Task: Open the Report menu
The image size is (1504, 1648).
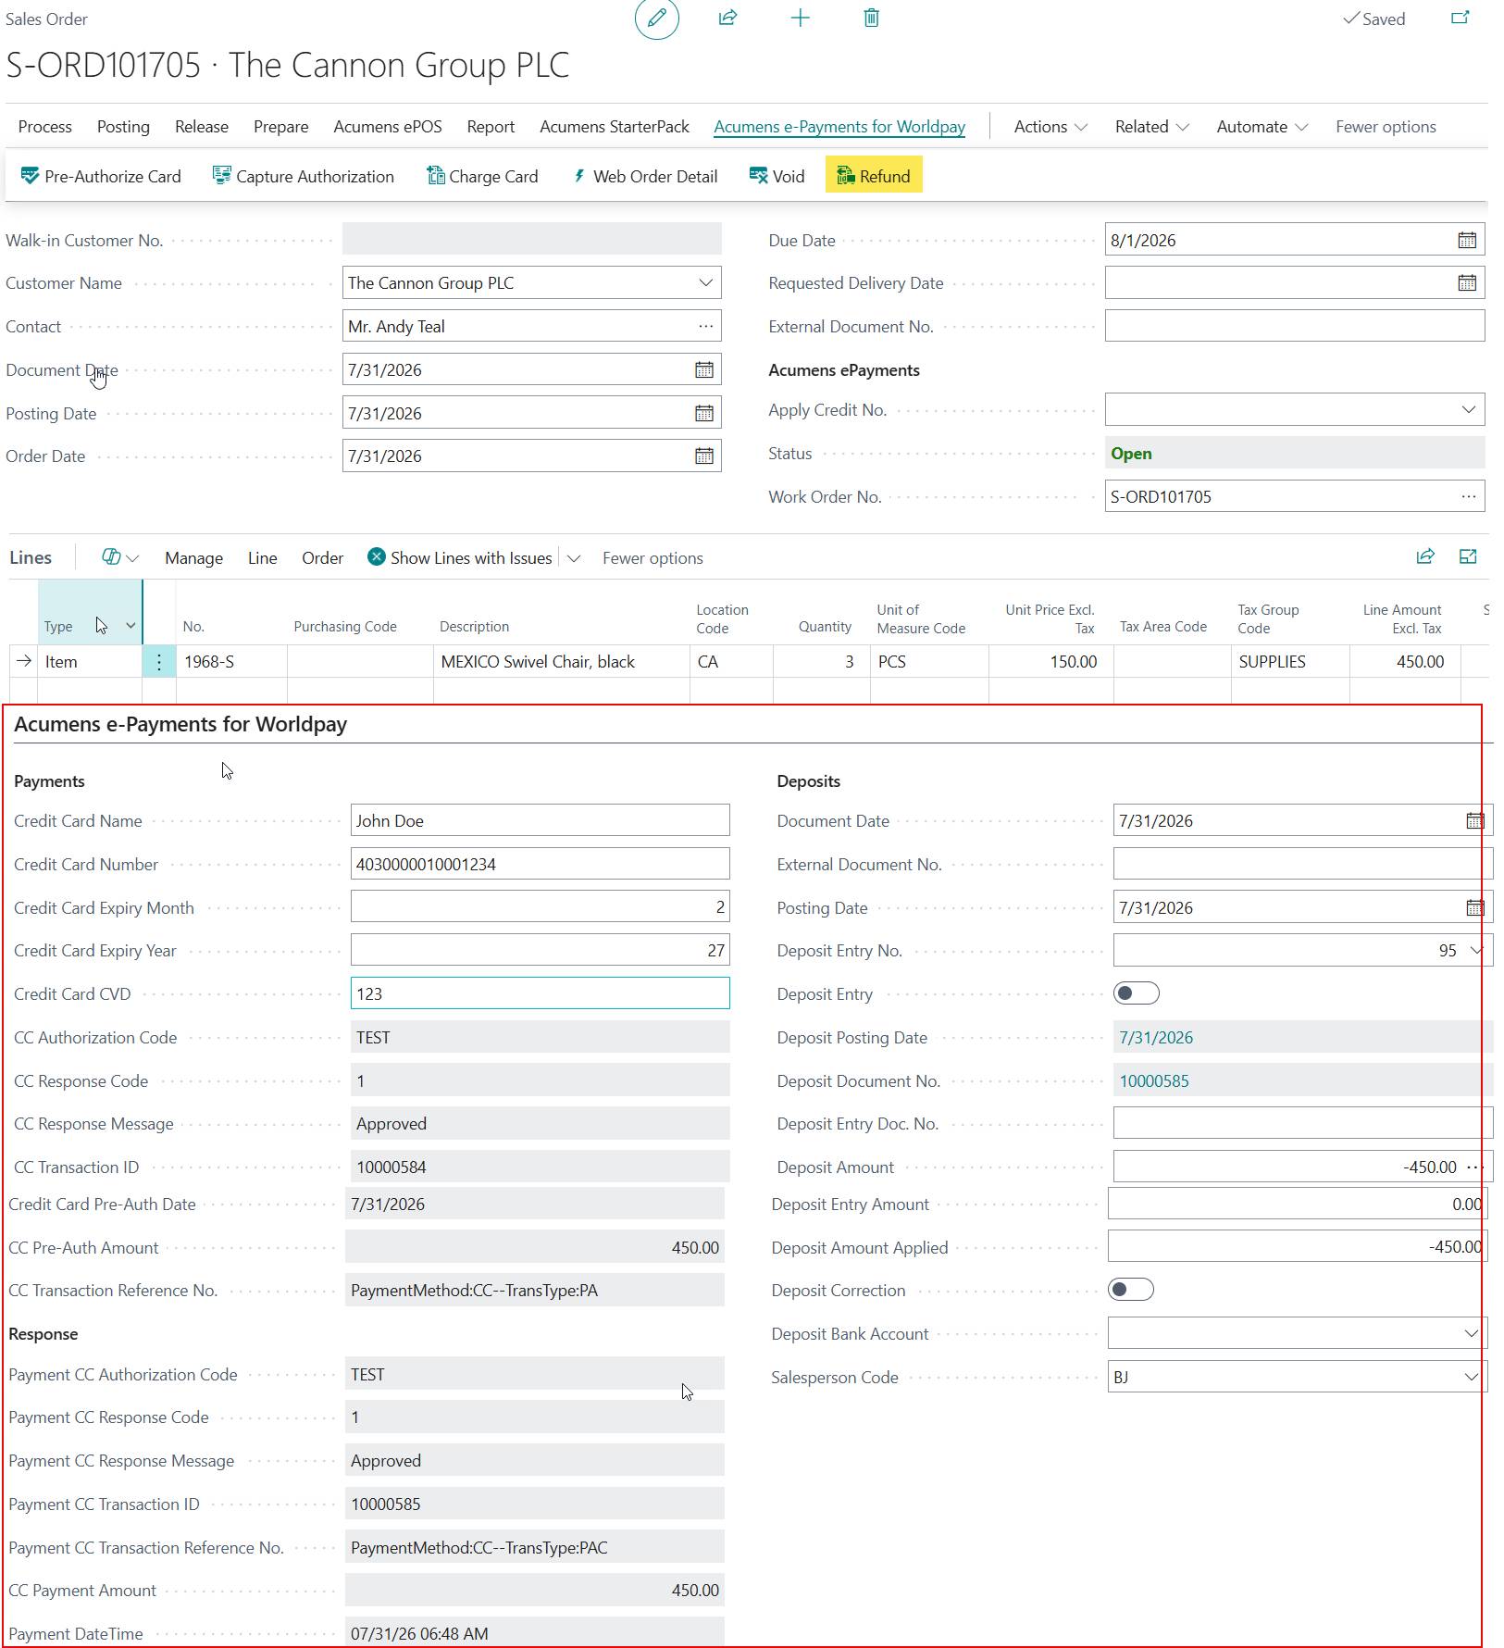Action: [x=491, y=127]
